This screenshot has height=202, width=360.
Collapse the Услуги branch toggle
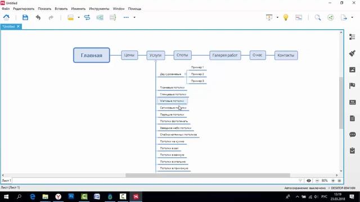[x=156, y=61]
